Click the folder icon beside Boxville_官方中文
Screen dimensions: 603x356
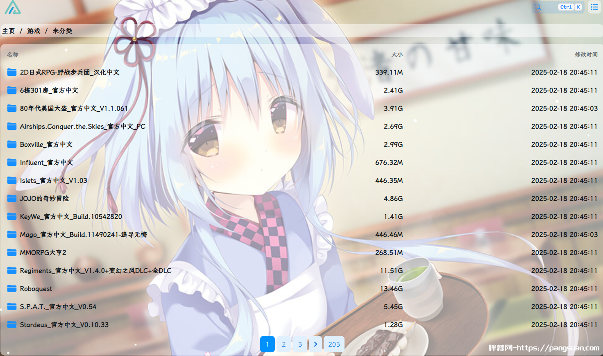click(12, 145)
